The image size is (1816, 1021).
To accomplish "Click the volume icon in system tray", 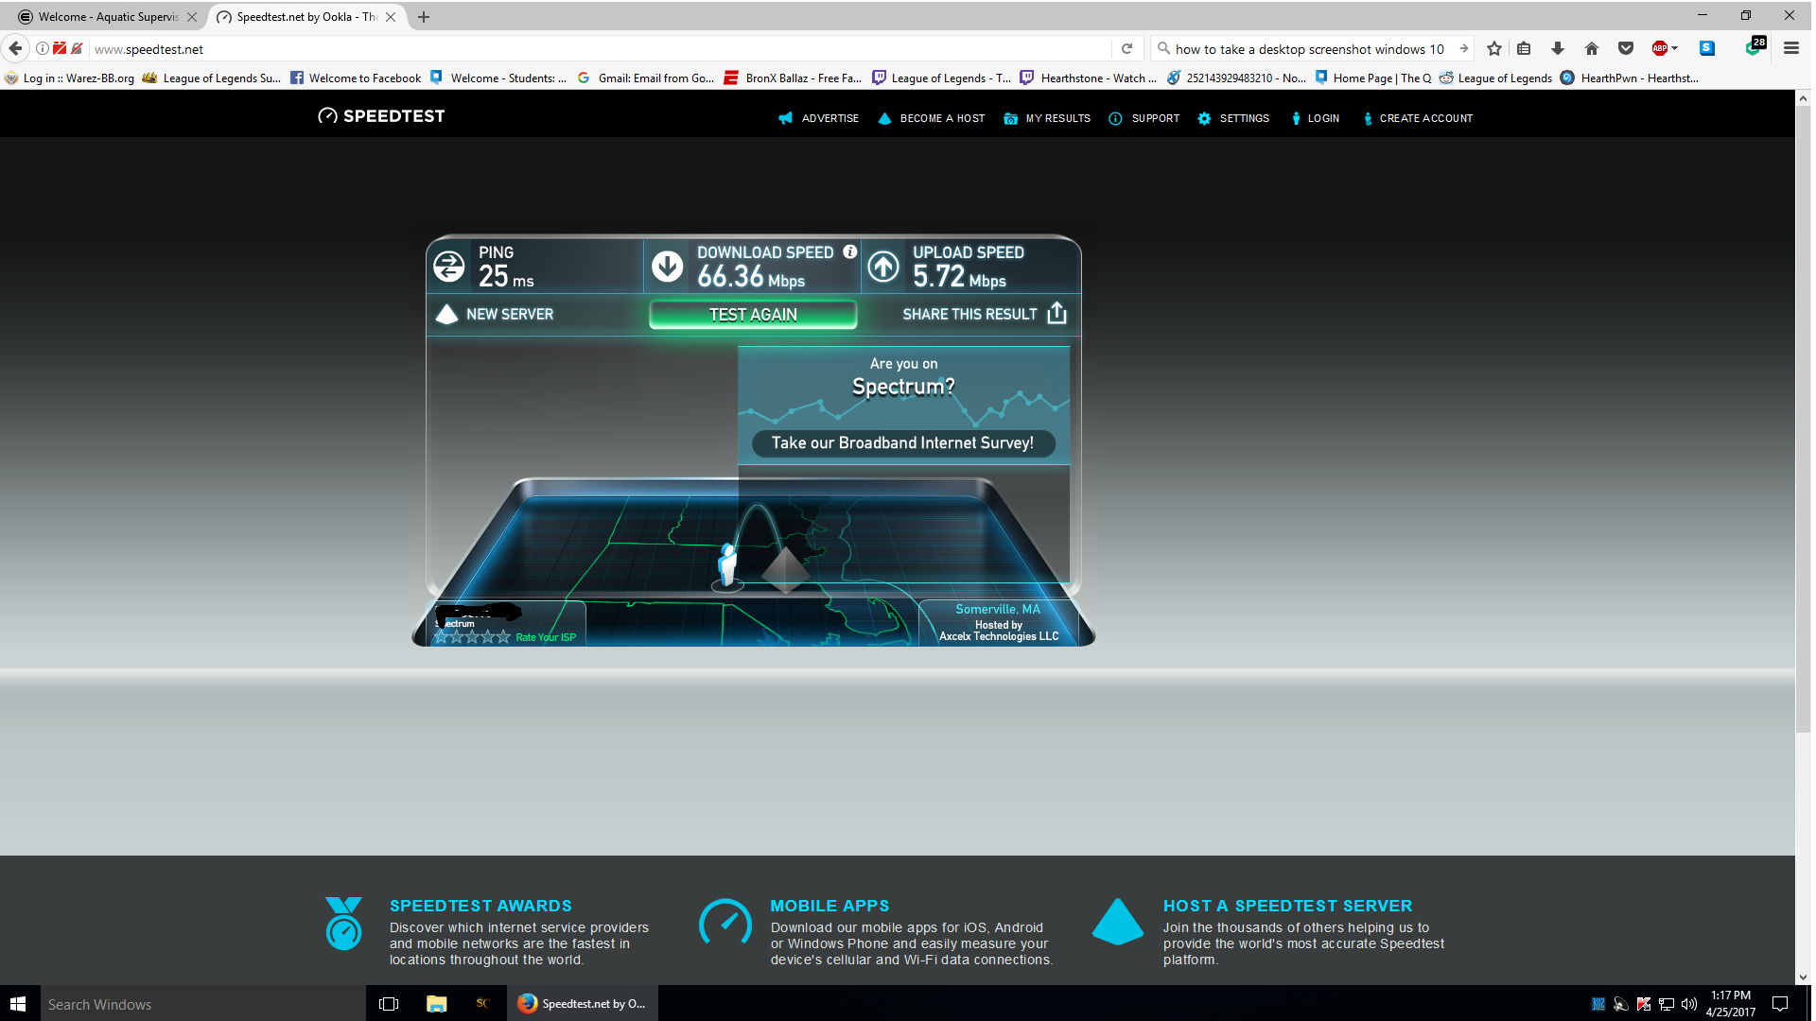I will tap(1688, 1004).
